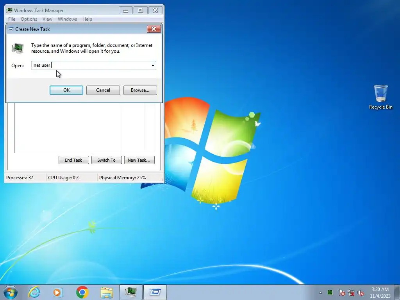This screenshot has height=300, width=400.
Task: Click Switch To button in Task Manager
Action: coord(106,160)
